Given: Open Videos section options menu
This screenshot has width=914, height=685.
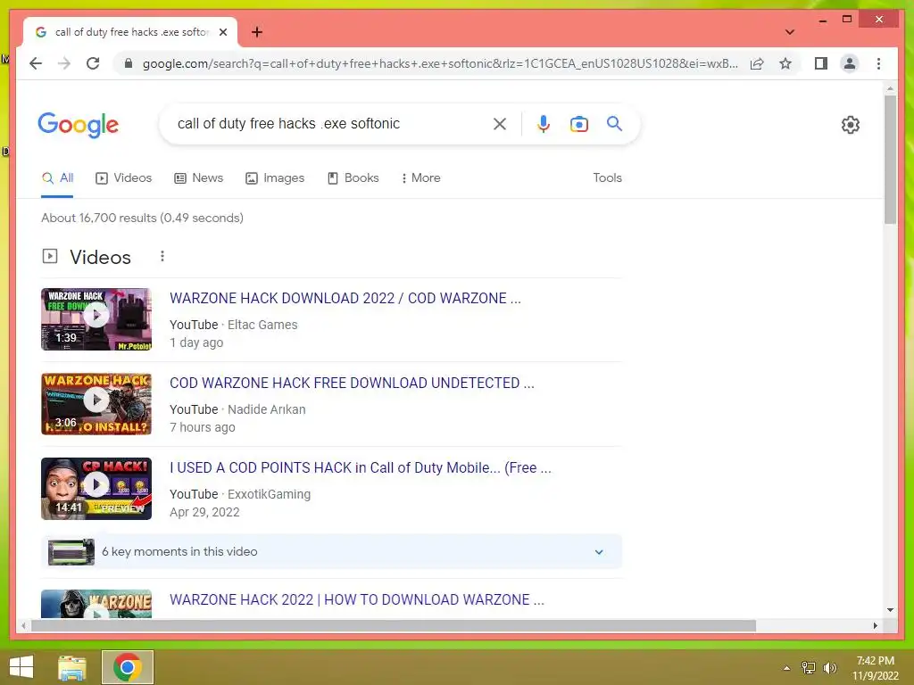Looking at the screenshot, I should click(162, 256).
